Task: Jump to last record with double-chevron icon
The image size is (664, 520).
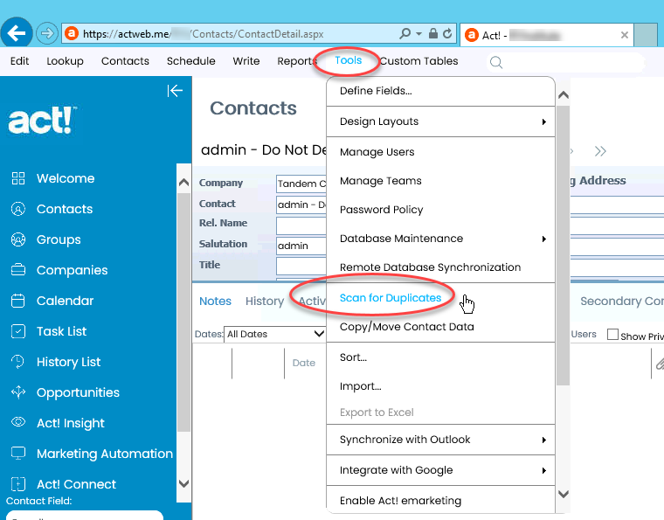Action: [600, 151]
